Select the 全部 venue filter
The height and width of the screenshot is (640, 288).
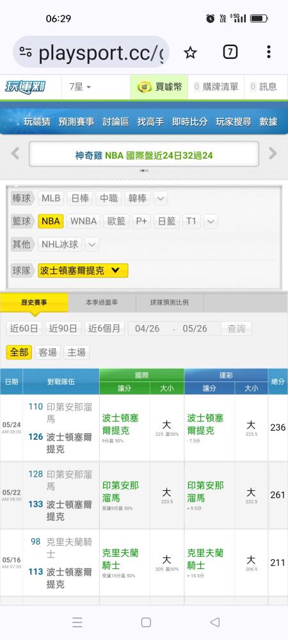click(x=19, y=352)
